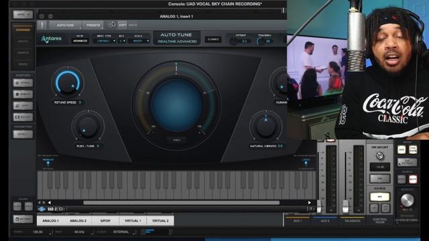
Task: Click the Clear Solo button
Action: point(29,206)
